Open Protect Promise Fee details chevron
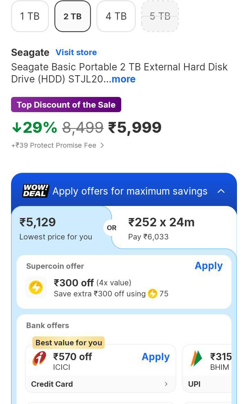This screenshot has width=248, height=404. [x=102, y=146]
